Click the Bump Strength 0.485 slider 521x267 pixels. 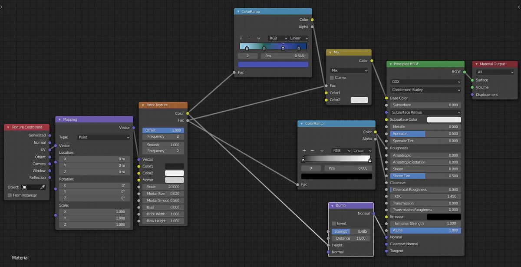tap(351, 231)
